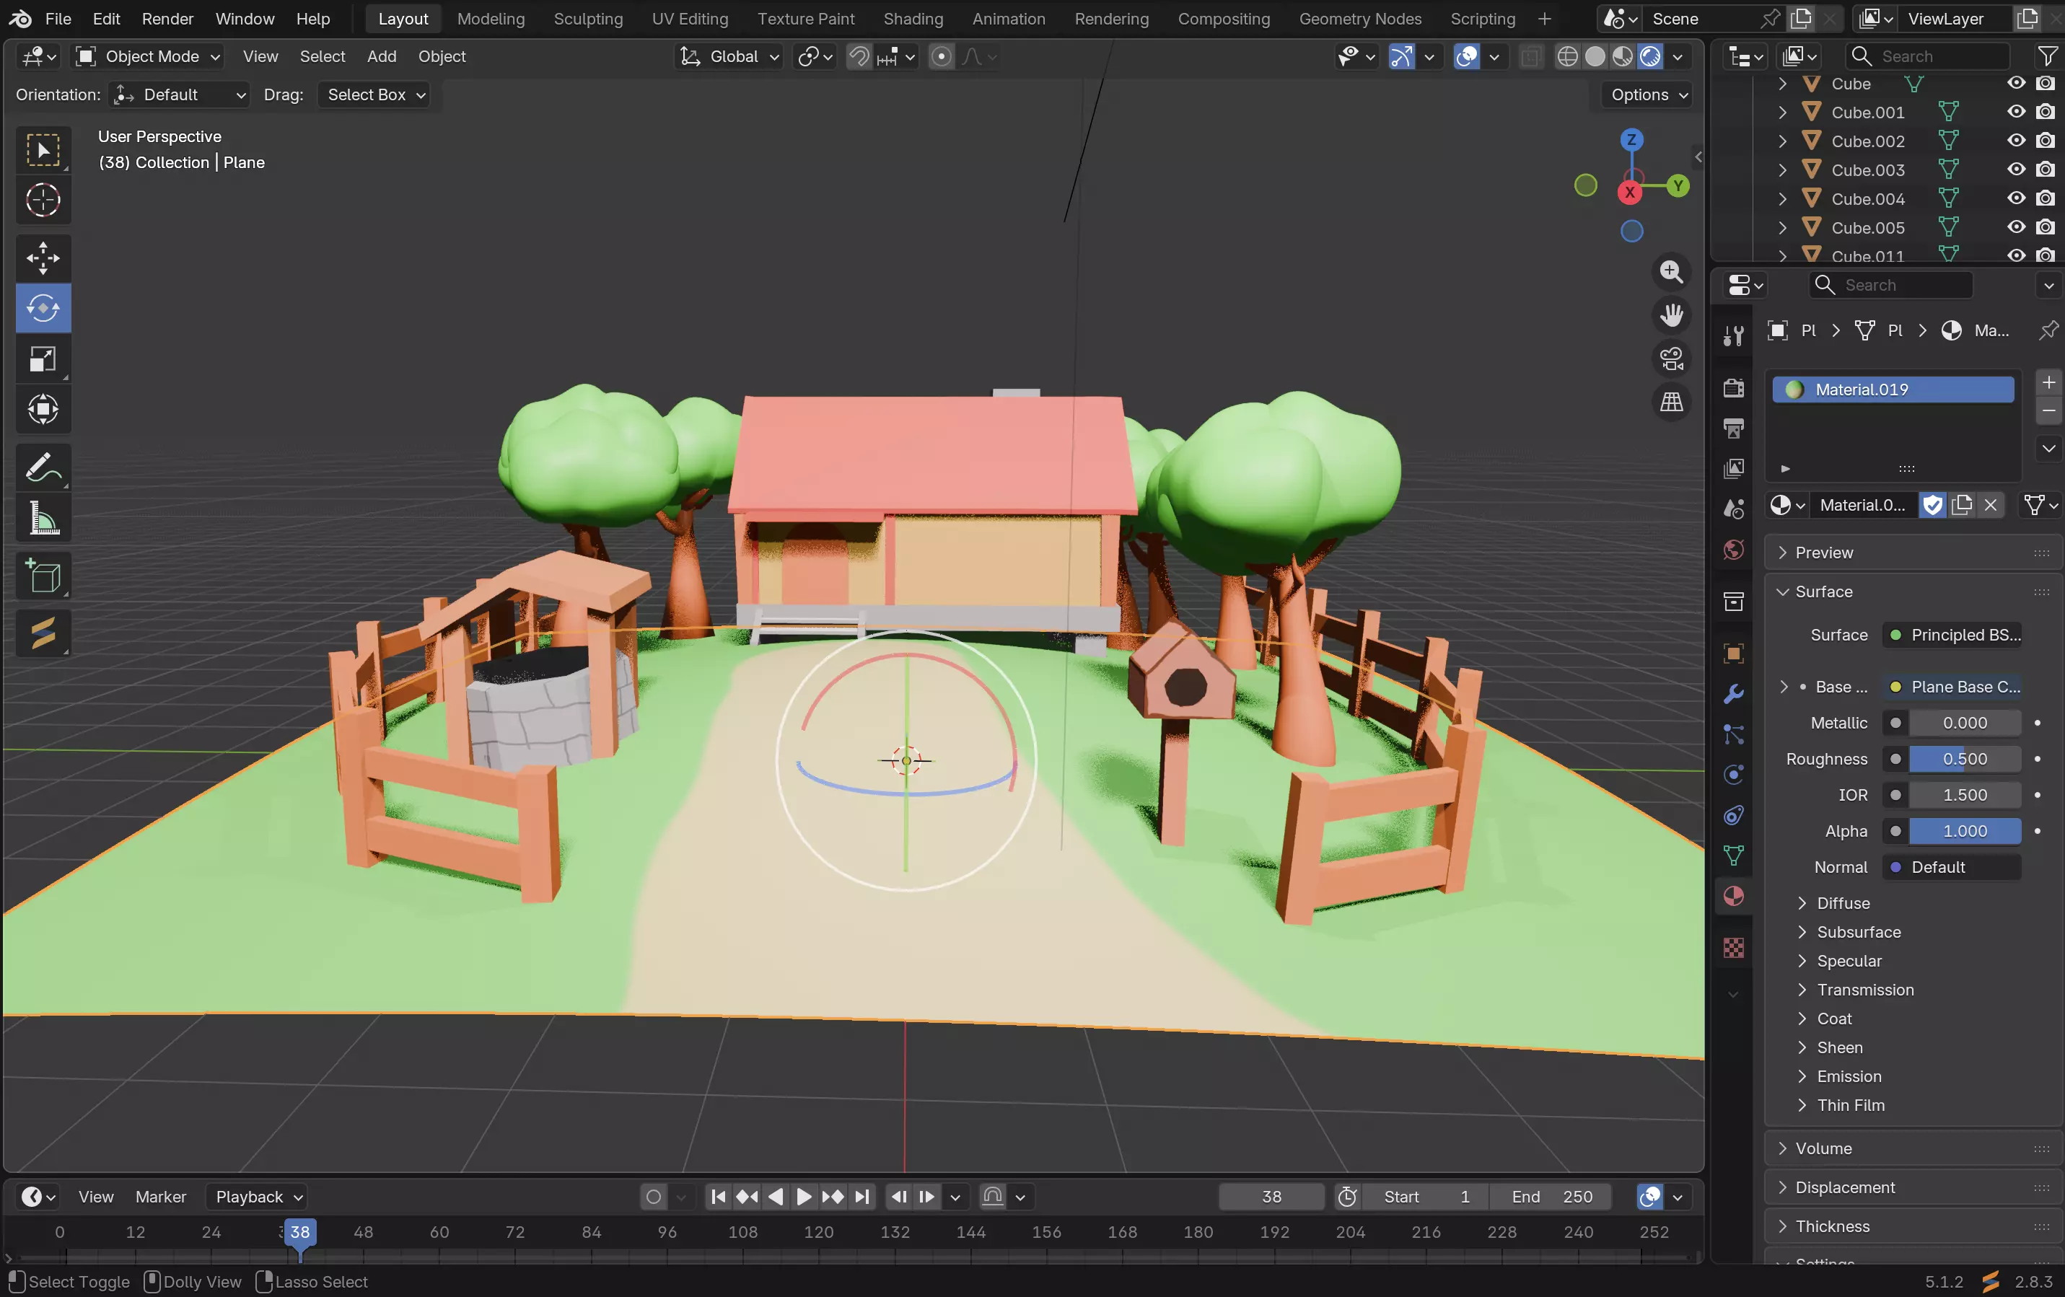Screen dimensions: 2065x1297
Task: Toggle proportional editing button
Action: point(941,56)
